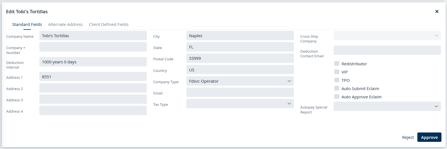Click the Approve button
Viewport: 447px width, 149px height.
pyautogui.click(x=429, y=137)
